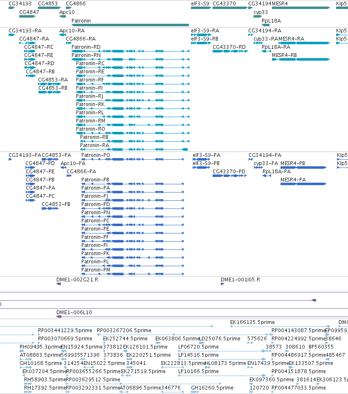
Task: Select the CG4847 gene feature
Action: click(x=27, y=16)
